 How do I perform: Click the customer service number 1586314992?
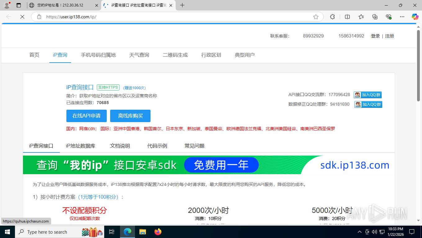[351, 36]
